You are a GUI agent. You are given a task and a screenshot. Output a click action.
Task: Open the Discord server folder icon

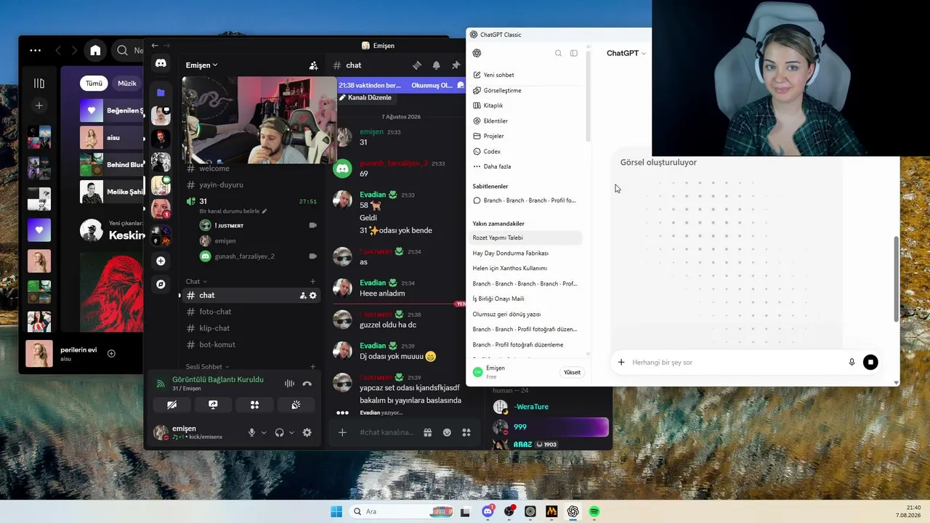coord(161,92)
